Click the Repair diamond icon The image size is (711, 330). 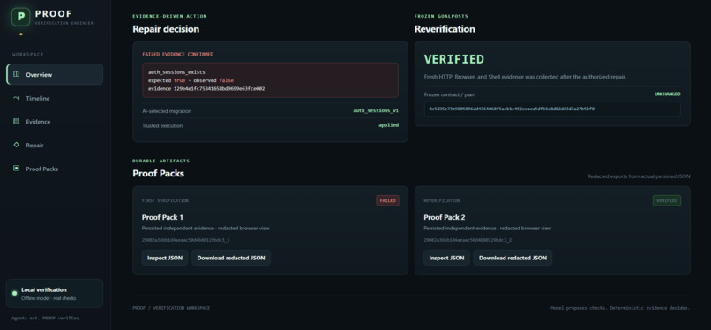[17, 145]
